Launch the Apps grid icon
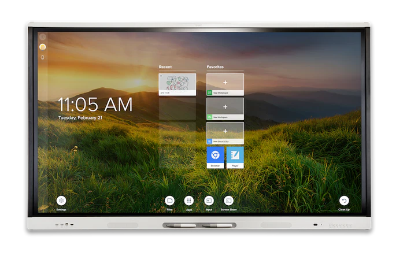 188,201
